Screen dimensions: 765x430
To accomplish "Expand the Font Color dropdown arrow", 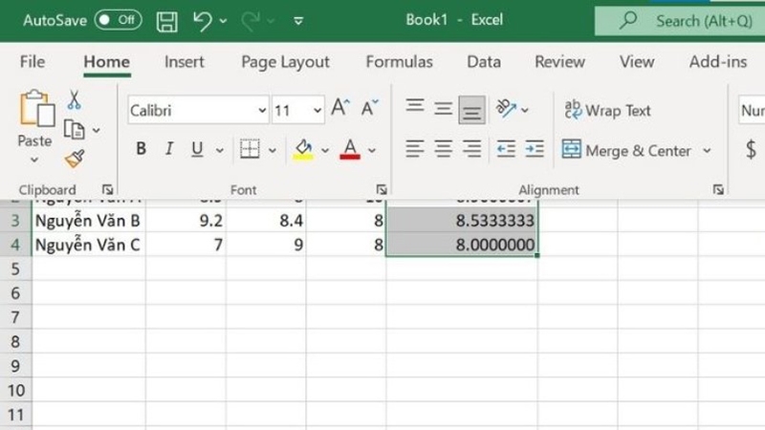I will 372,150.
